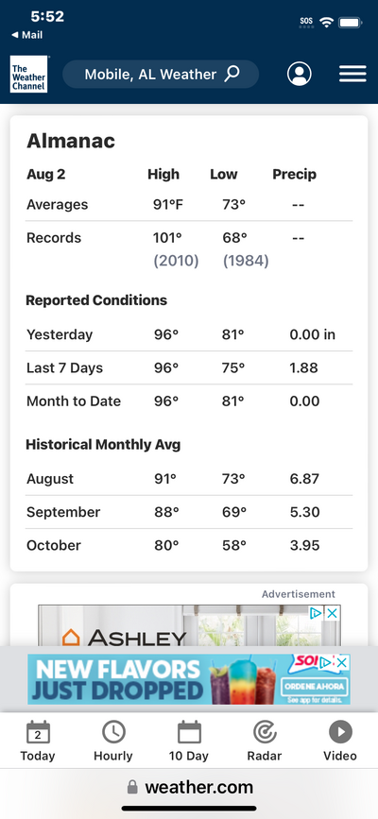The width and height of the screenshot is (378, 819).
Task: Close the Ashley advertisement with X
Action: (332, 613)
